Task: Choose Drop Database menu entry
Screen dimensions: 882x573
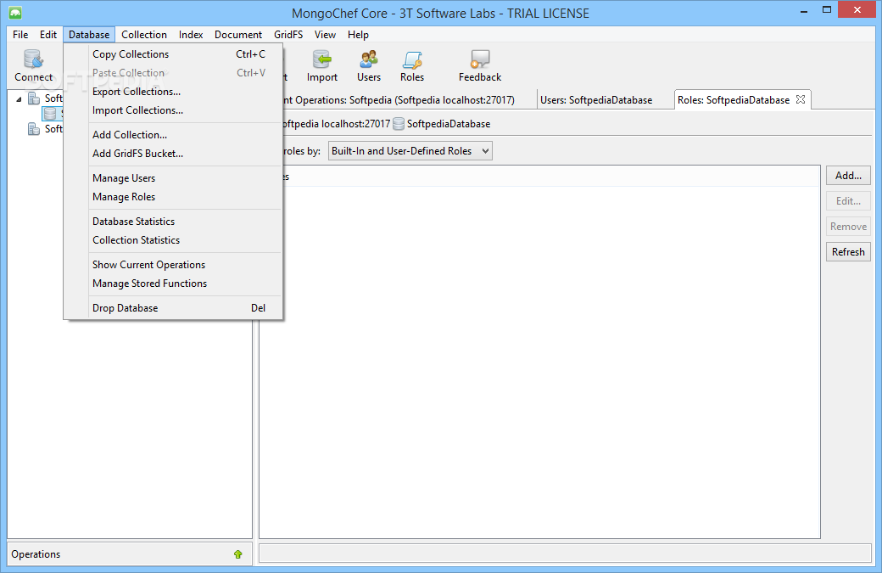Action: click(173, 308)
